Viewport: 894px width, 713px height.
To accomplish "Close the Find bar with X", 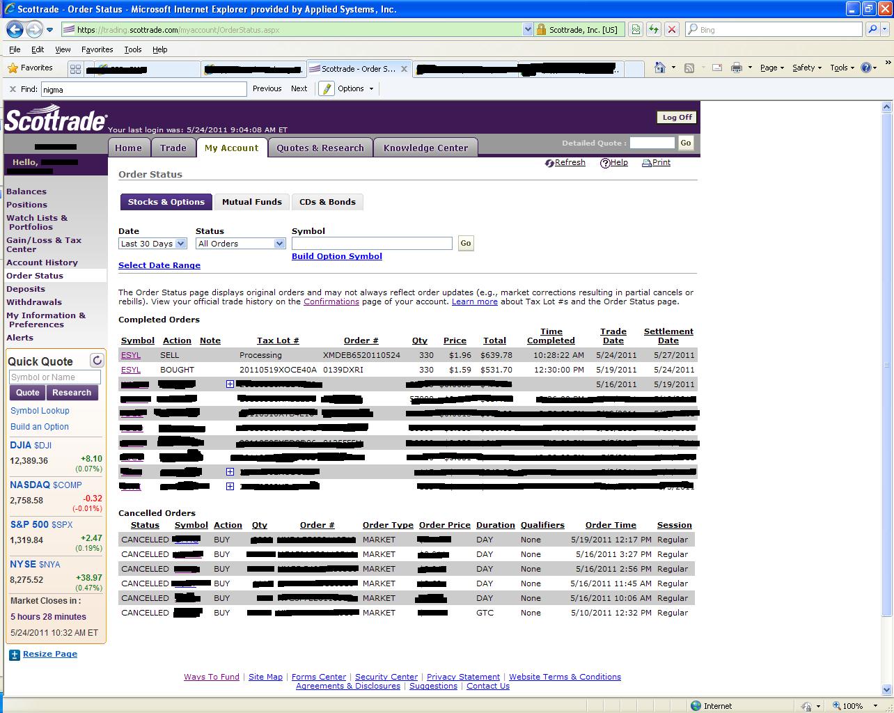I will tap(13, 89).
